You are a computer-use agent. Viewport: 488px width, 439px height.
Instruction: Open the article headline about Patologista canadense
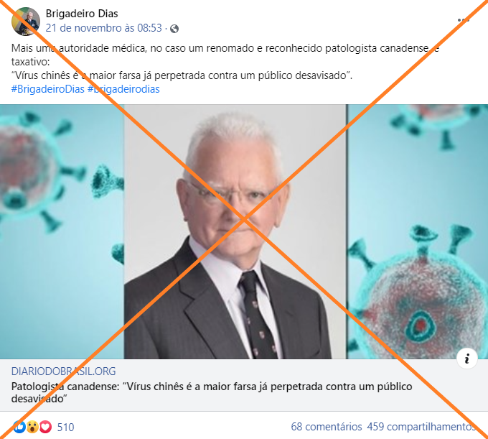point(212,392)
